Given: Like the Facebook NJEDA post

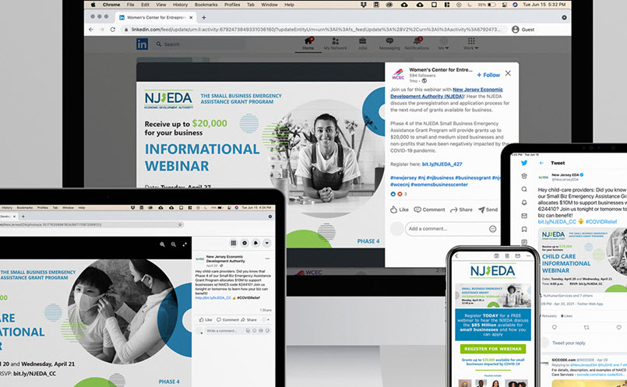Looking at the screenshot, I should (x=206, y=320).
